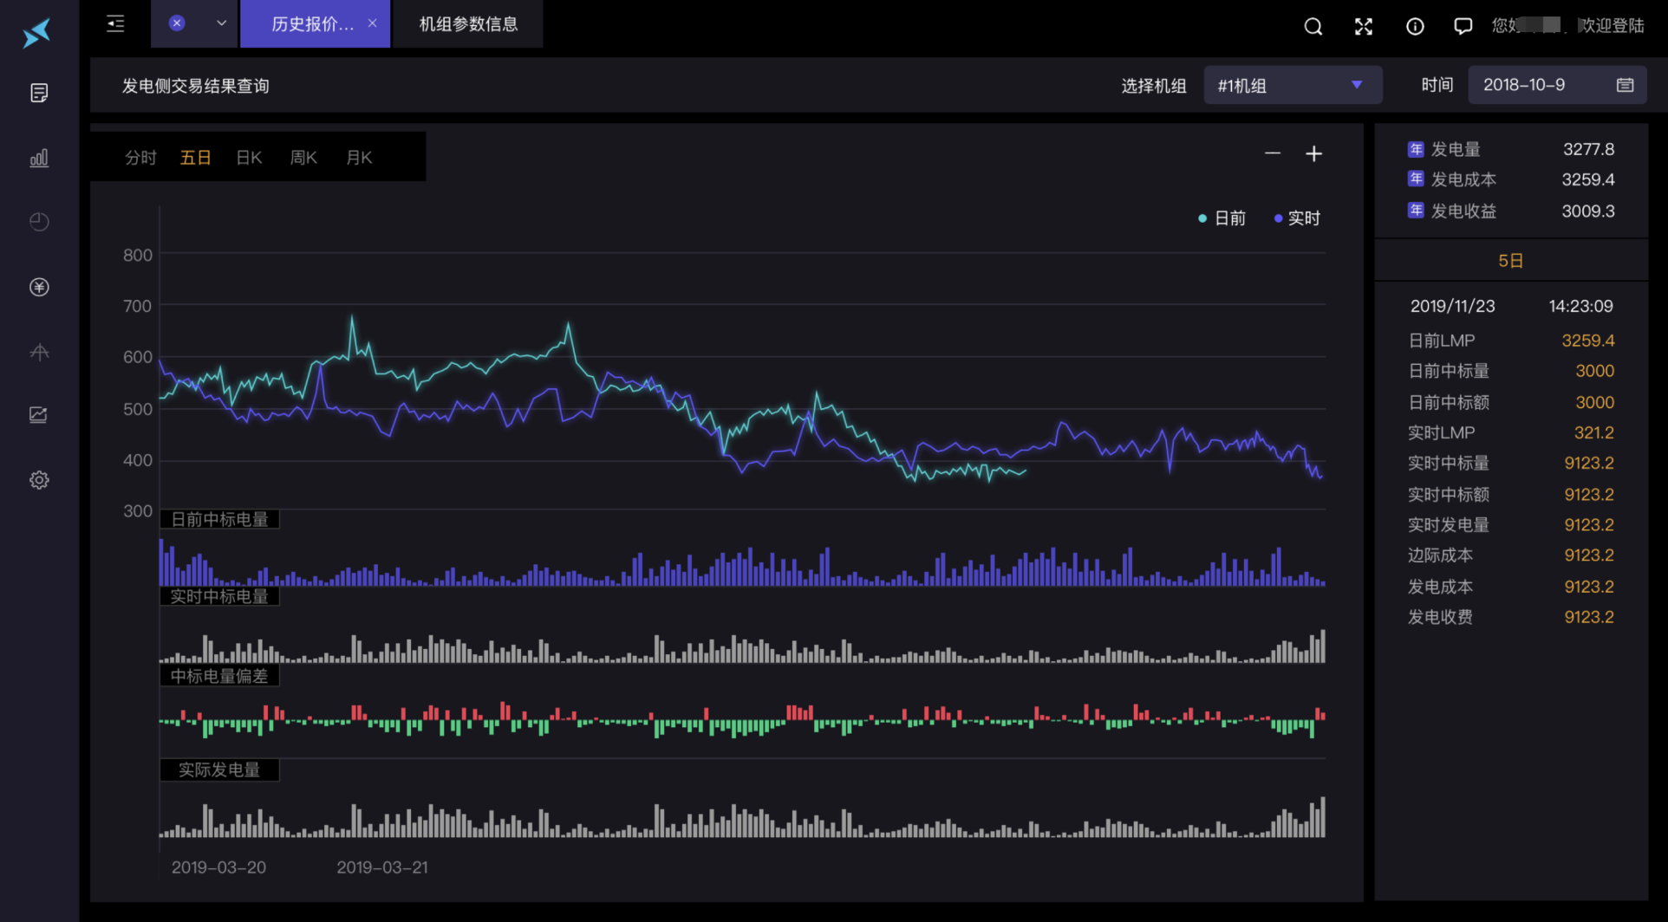Click the 2019-03-20 axis date label

pos(218,867)
